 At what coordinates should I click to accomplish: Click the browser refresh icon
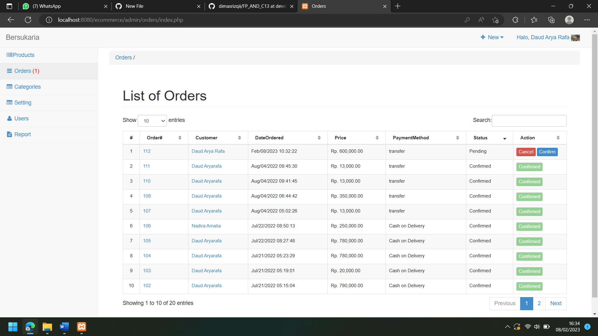[x=28, y=20]
